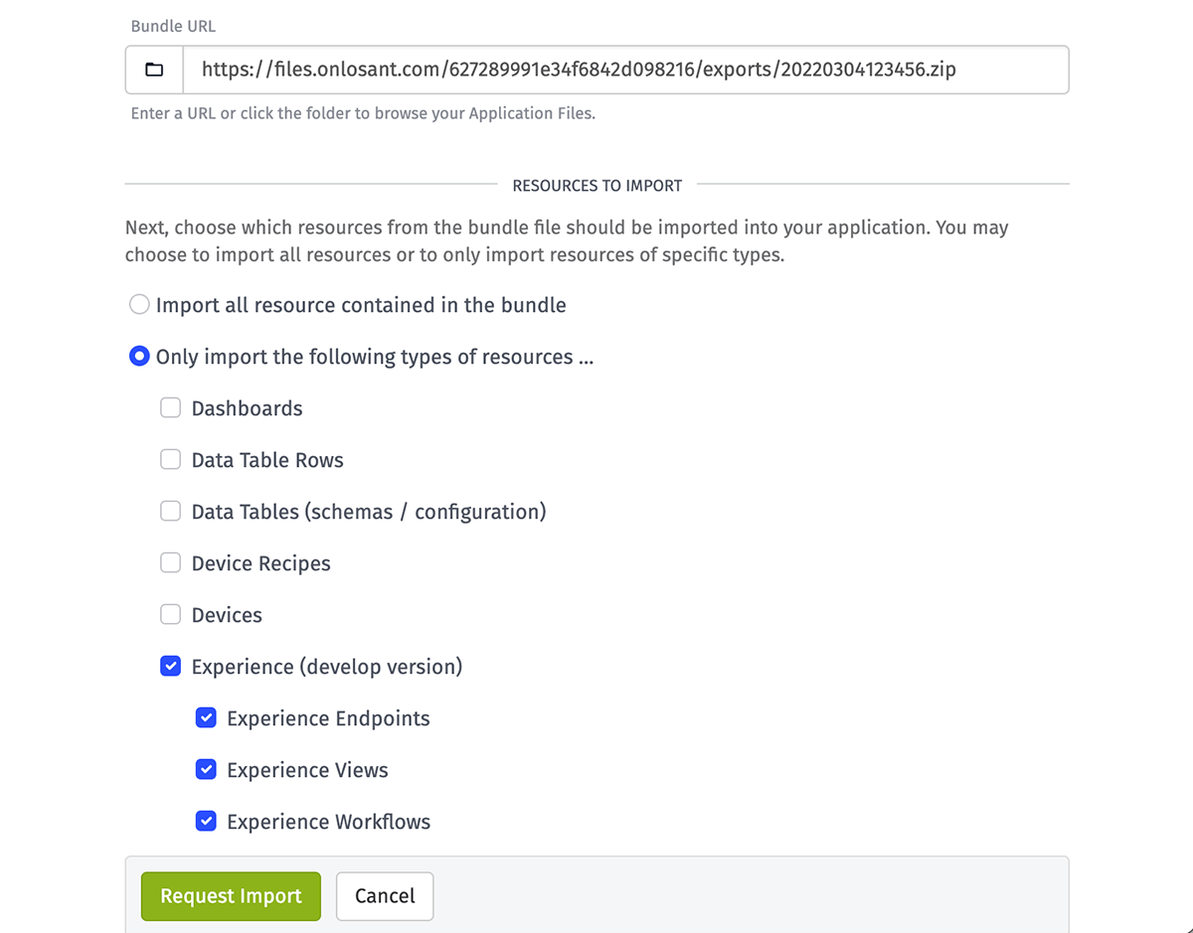
Task: Click the Data Table Rows label text
Action: 267,459
